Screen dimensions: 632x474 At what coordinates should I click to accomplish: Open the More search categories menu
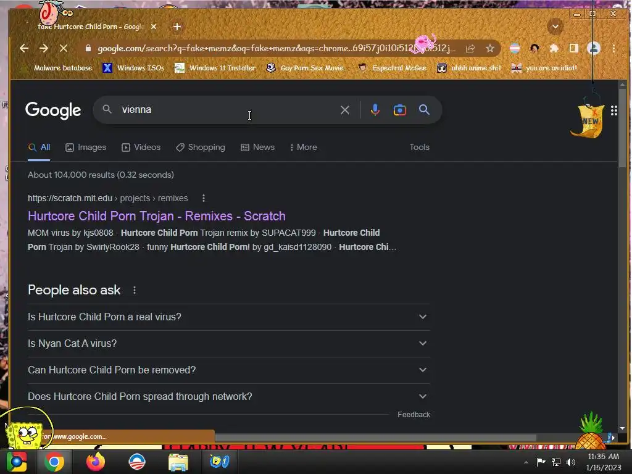point(304,148)
